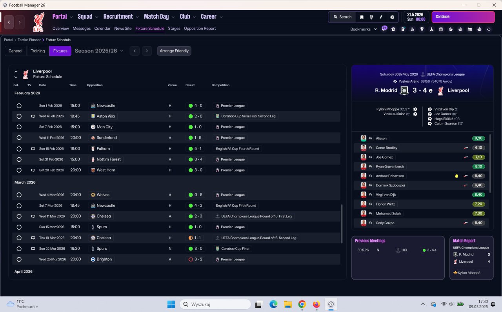This screenshot has height=312, width=502.
Task: Select the Aston Villa fixture radio button
Action: pos(19,116)
